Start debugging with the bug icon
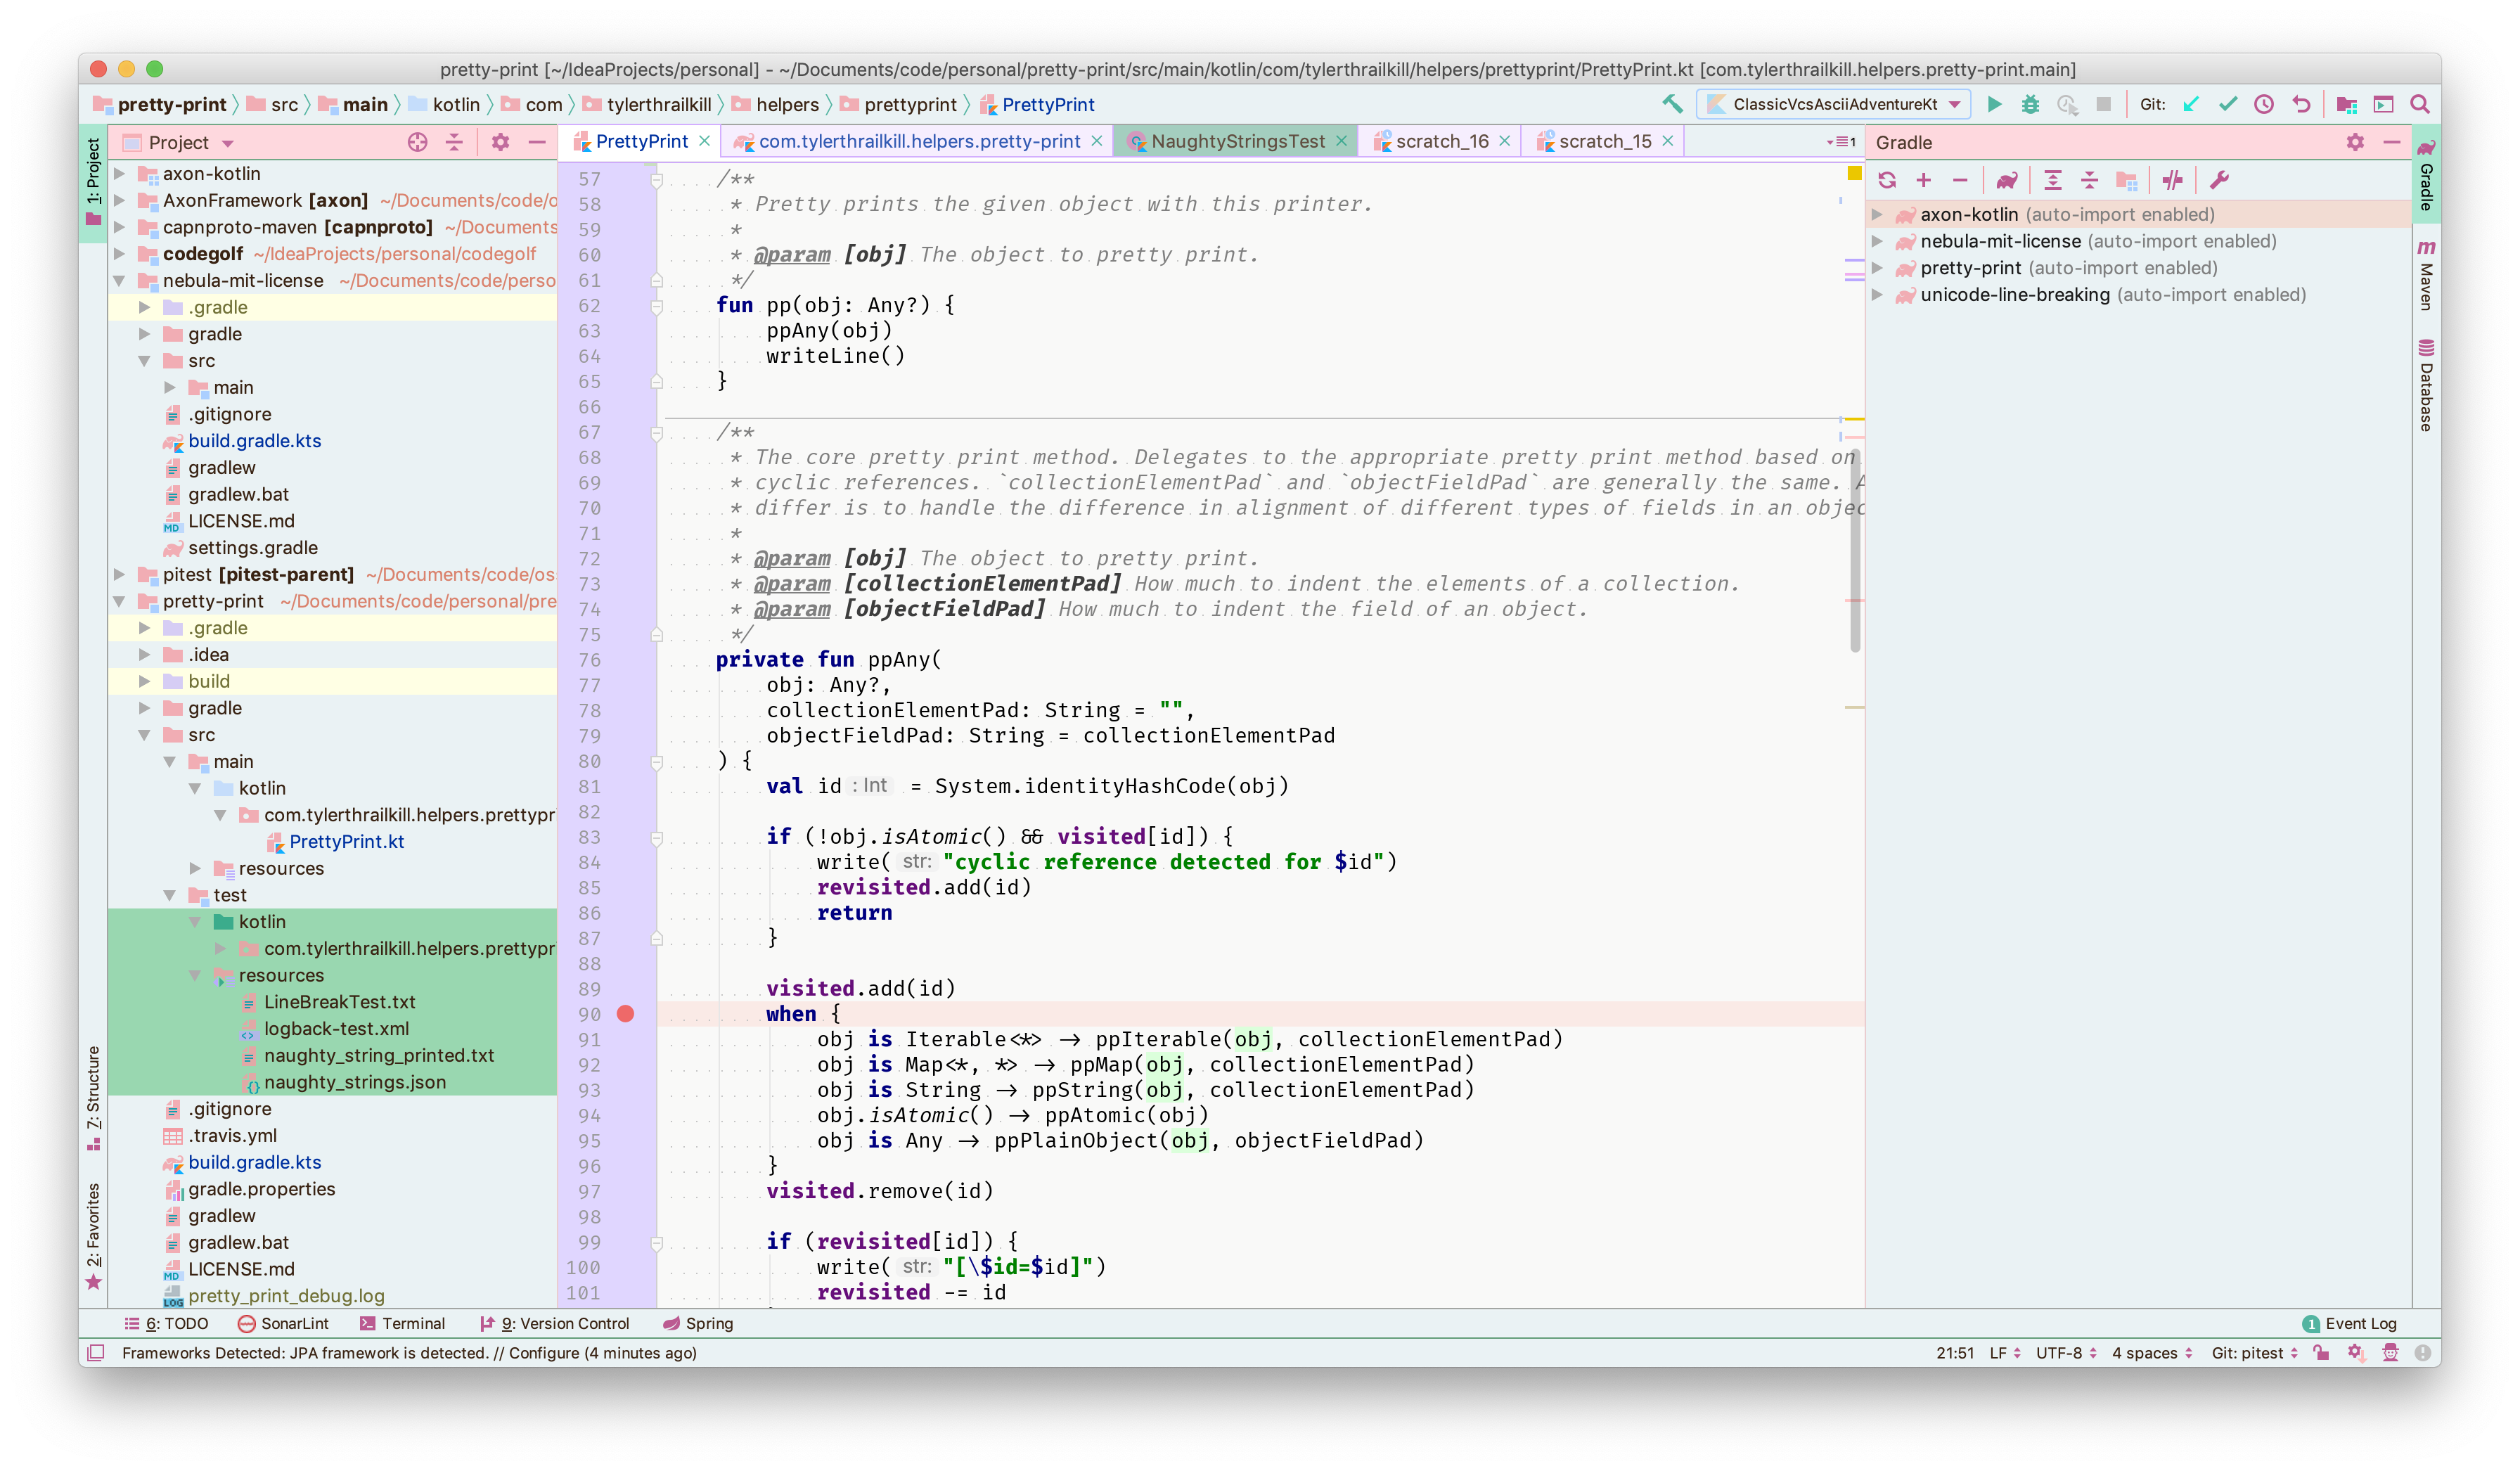Screen dimensions: 2520x1471 pyautogui.click(x=2030, y=104)
